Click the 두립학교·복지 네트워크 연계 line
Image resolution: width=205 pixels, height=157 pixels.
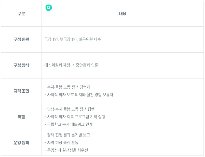[x=69, y=125]
